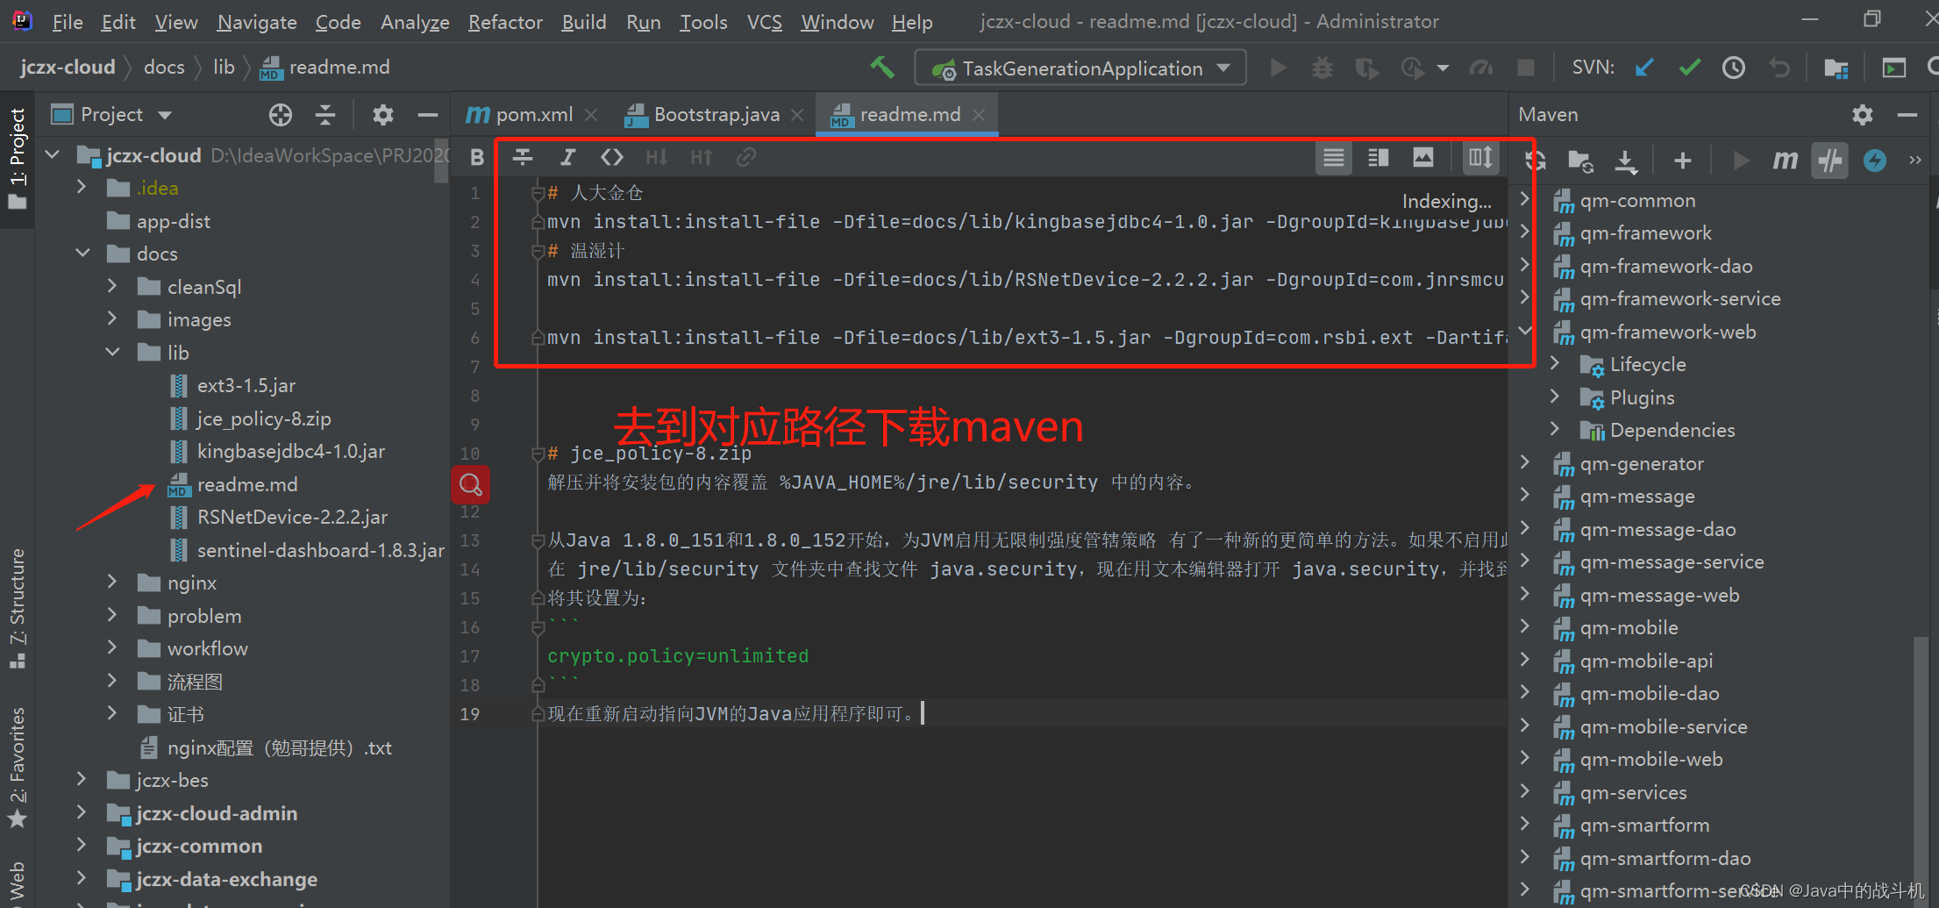This screenshot has width=1939, height=908.
Task: Revert changes with the undo arrow icon
Action: (1779, 68)
